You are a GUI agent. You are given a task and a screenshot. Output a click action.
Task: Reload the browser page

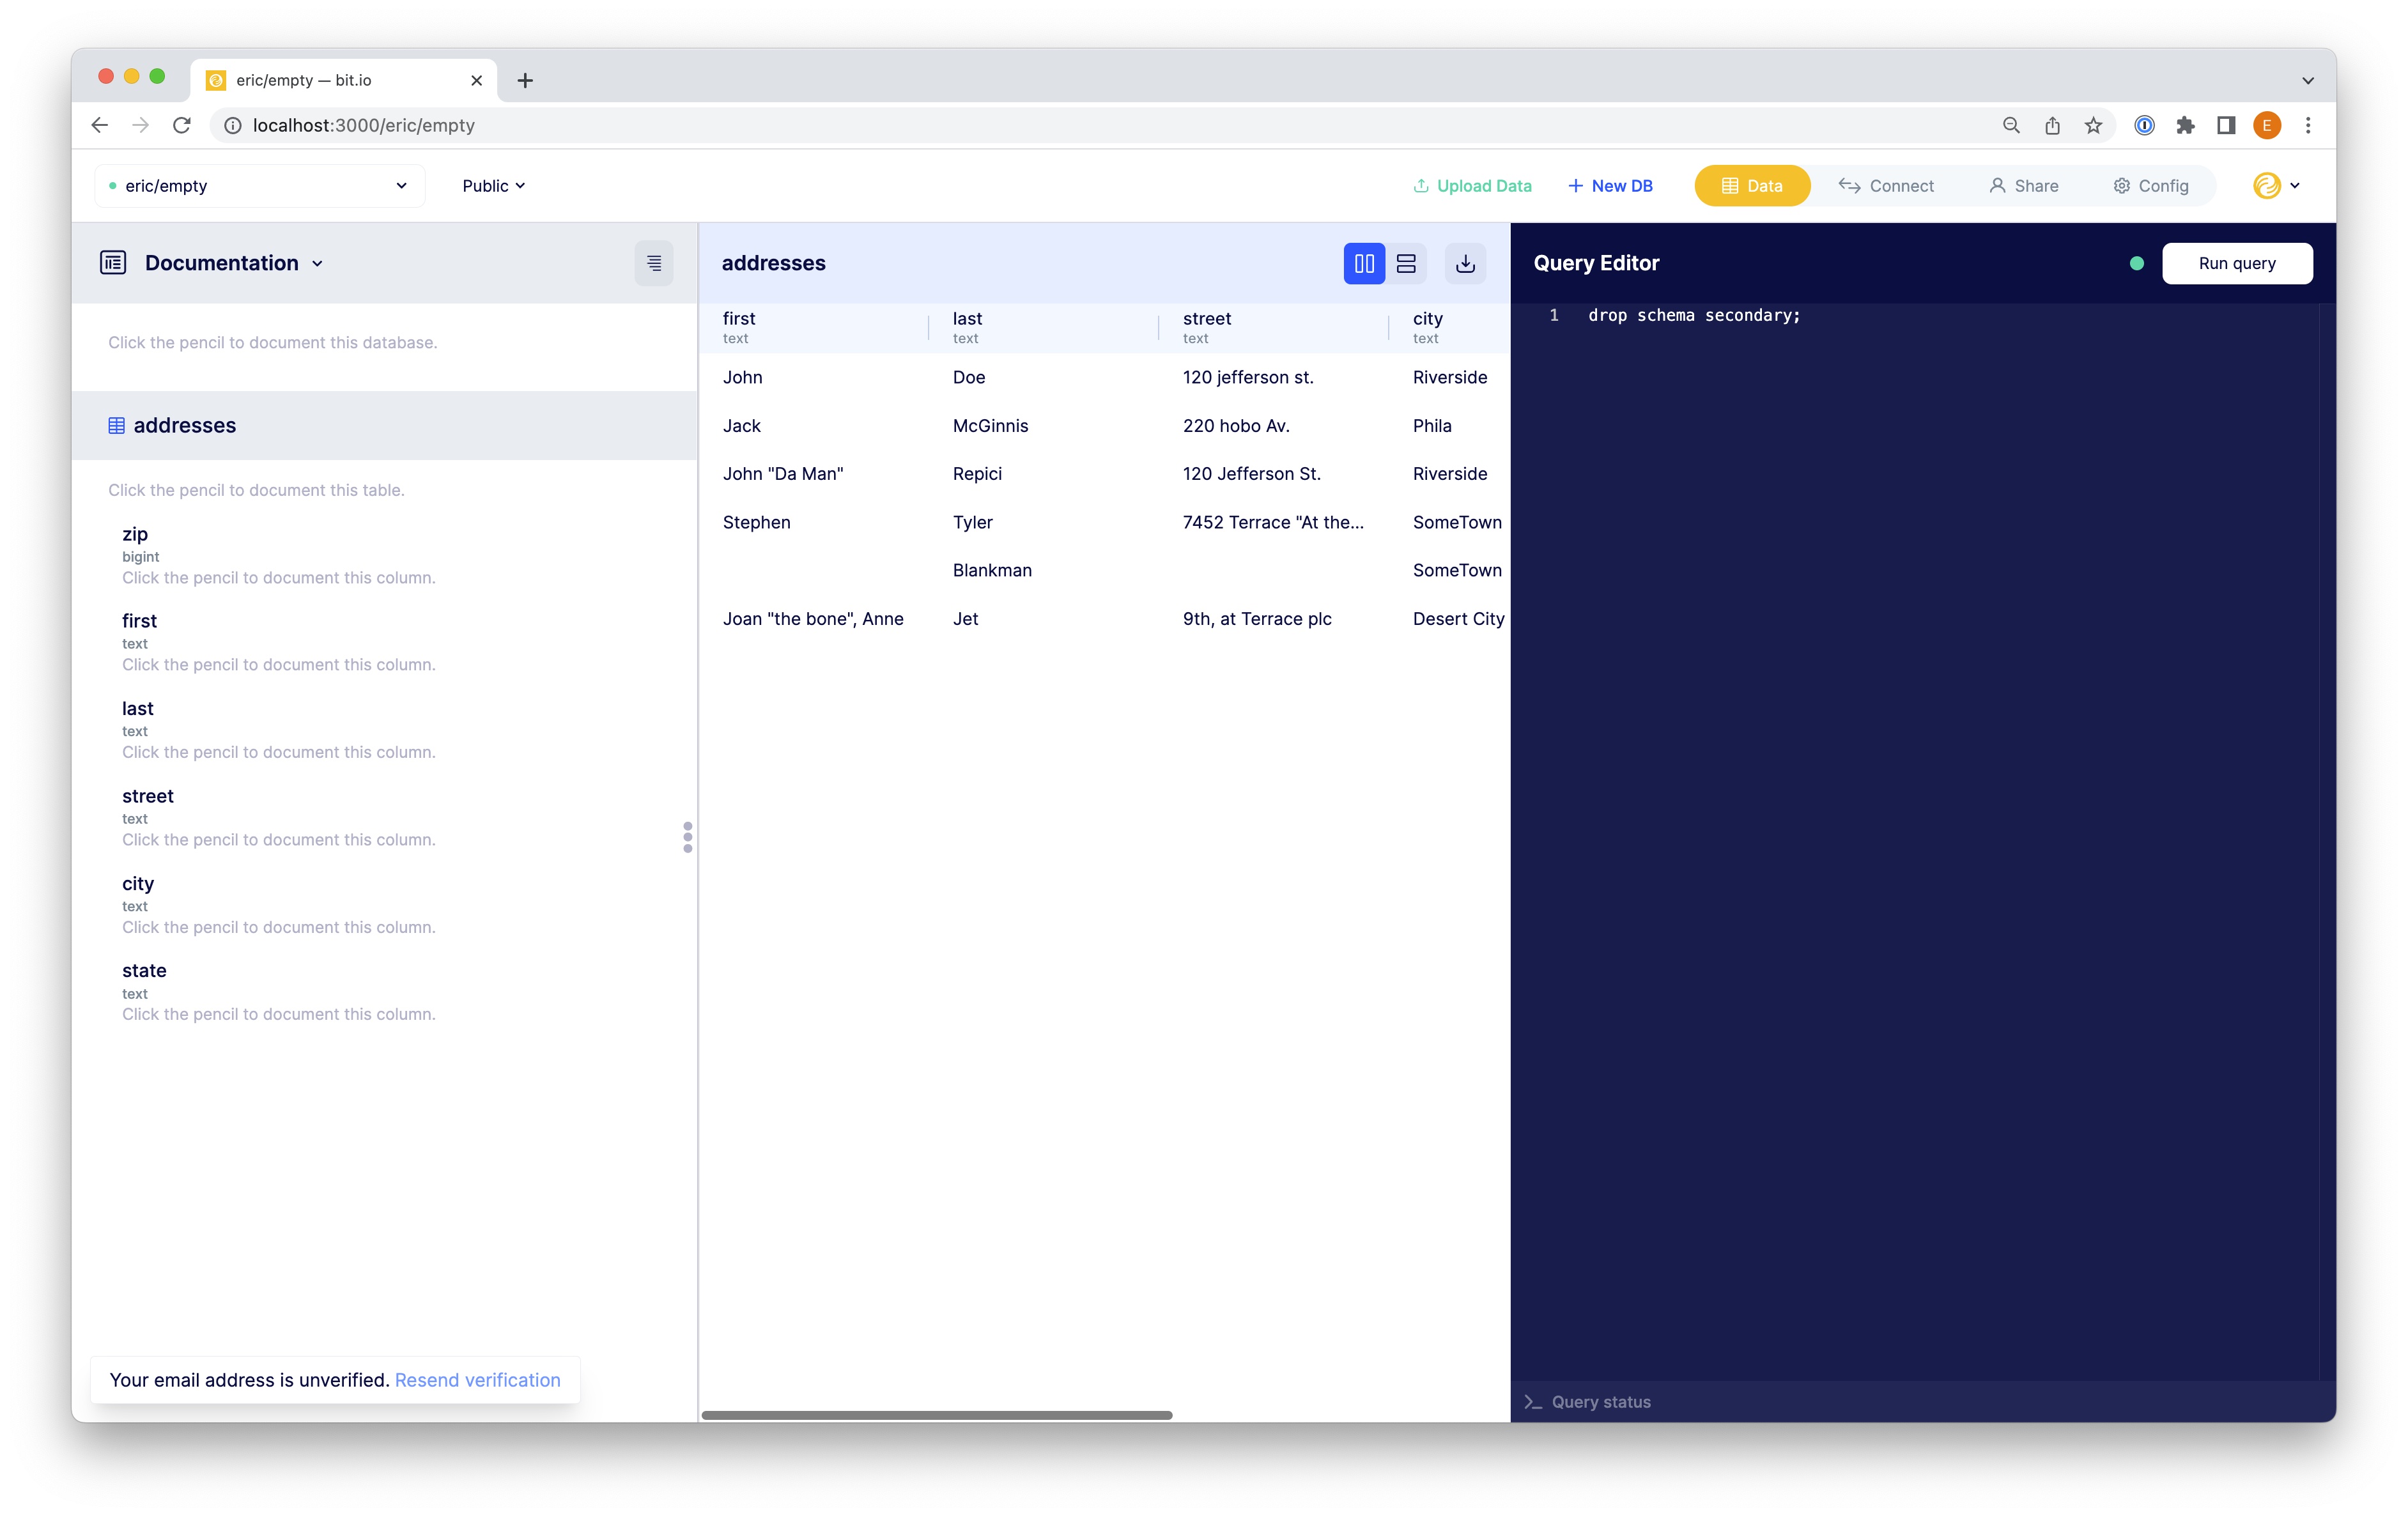[x=181, y=125]
